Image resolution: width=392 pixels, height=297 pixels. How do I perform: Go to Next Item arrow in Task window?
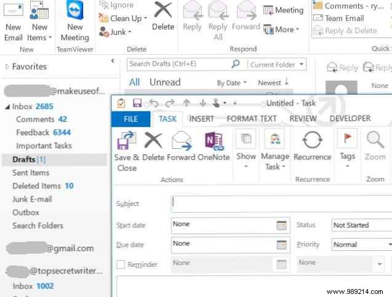pyautogui.click(x=202, y=103)
